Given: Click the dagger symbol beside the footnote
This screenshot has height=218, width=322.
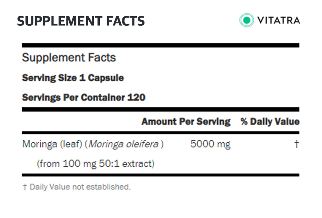Looking at the screenshot, I should tap(25, 187).
